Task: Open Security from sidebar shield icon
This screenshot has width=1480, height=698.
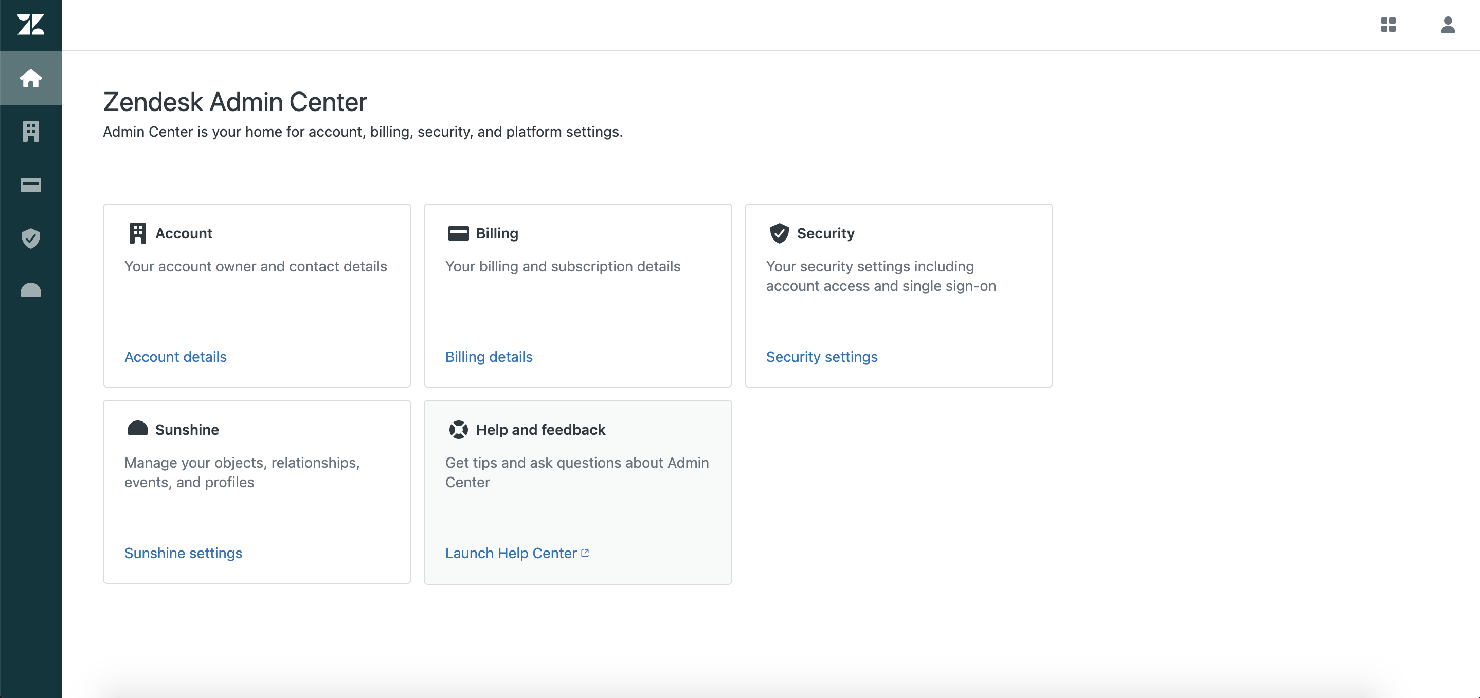Action: [30, 238]
